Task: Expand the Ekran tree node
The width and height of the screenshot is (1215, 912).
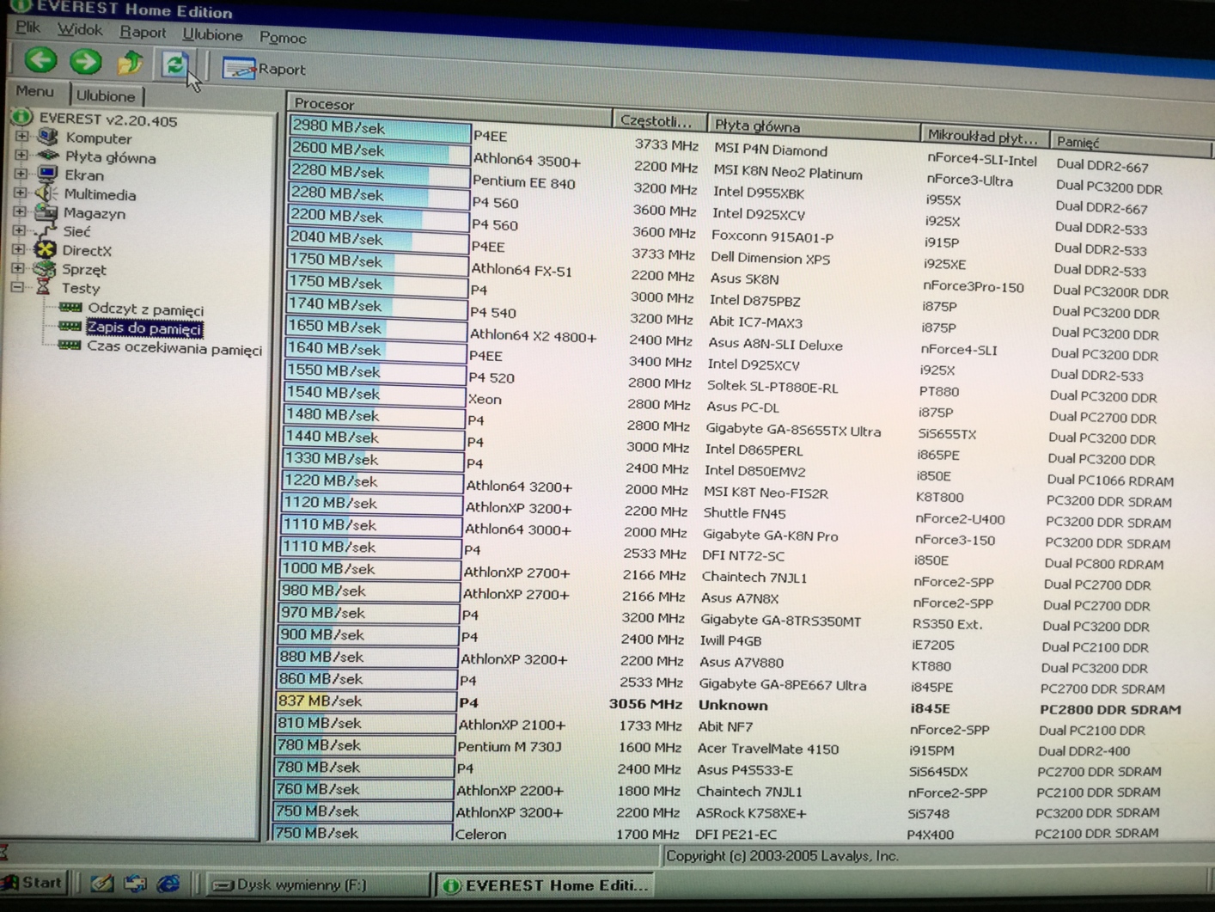Action: pos(21,174)
